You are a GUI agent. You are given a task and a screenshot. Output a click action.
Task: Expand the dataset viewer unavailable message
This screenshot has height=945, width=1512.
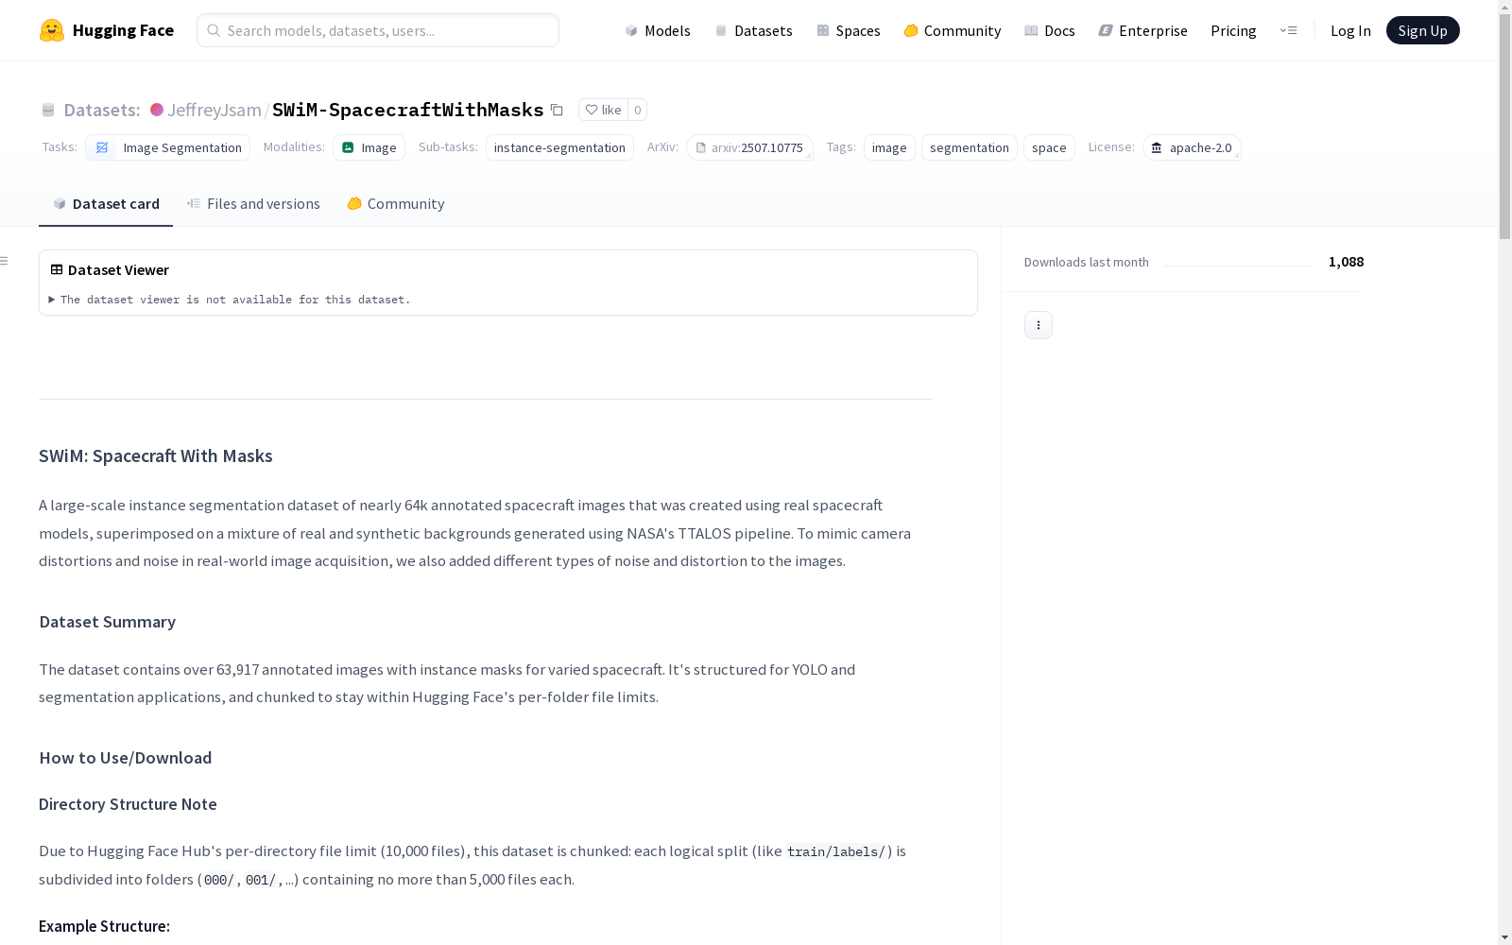[230, 300]
